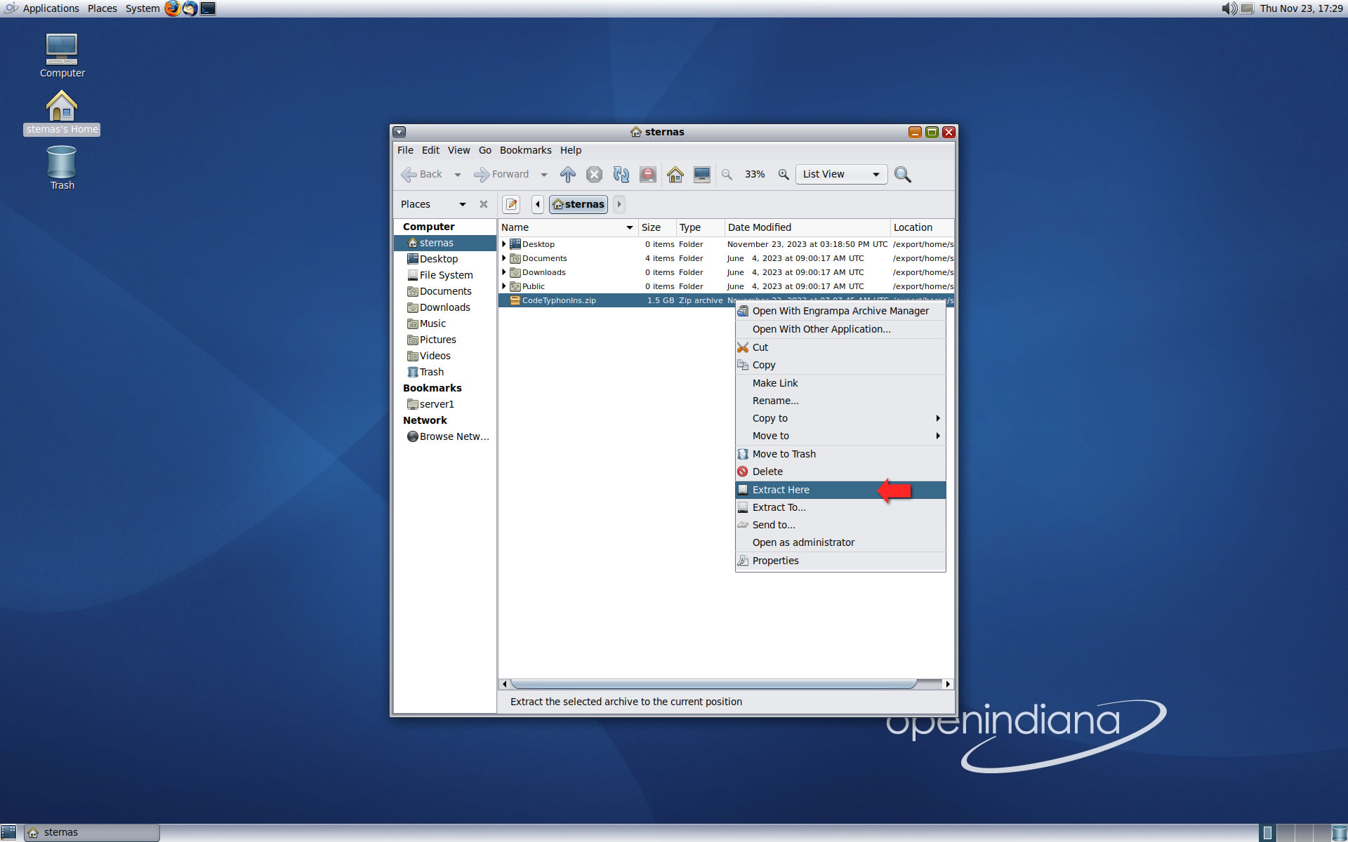Choose Delete in the context menu

(840, 472)
